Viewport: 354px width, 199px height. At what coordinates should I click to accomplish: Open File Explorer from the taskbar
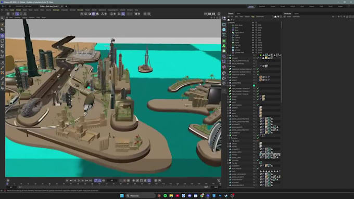171,195
